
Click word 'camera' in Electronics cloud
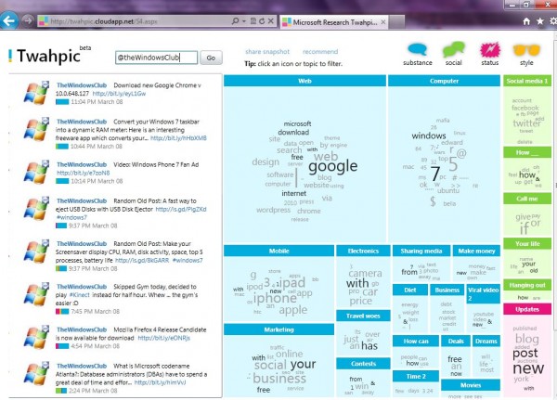pyautogui.click(x=365, y=273)
